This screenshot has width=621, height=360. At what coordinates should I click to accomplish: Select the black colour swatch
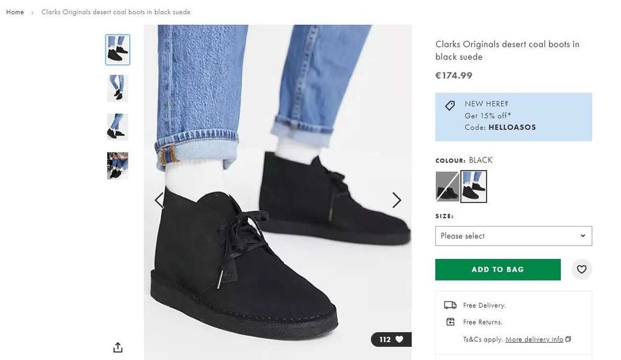473,186
